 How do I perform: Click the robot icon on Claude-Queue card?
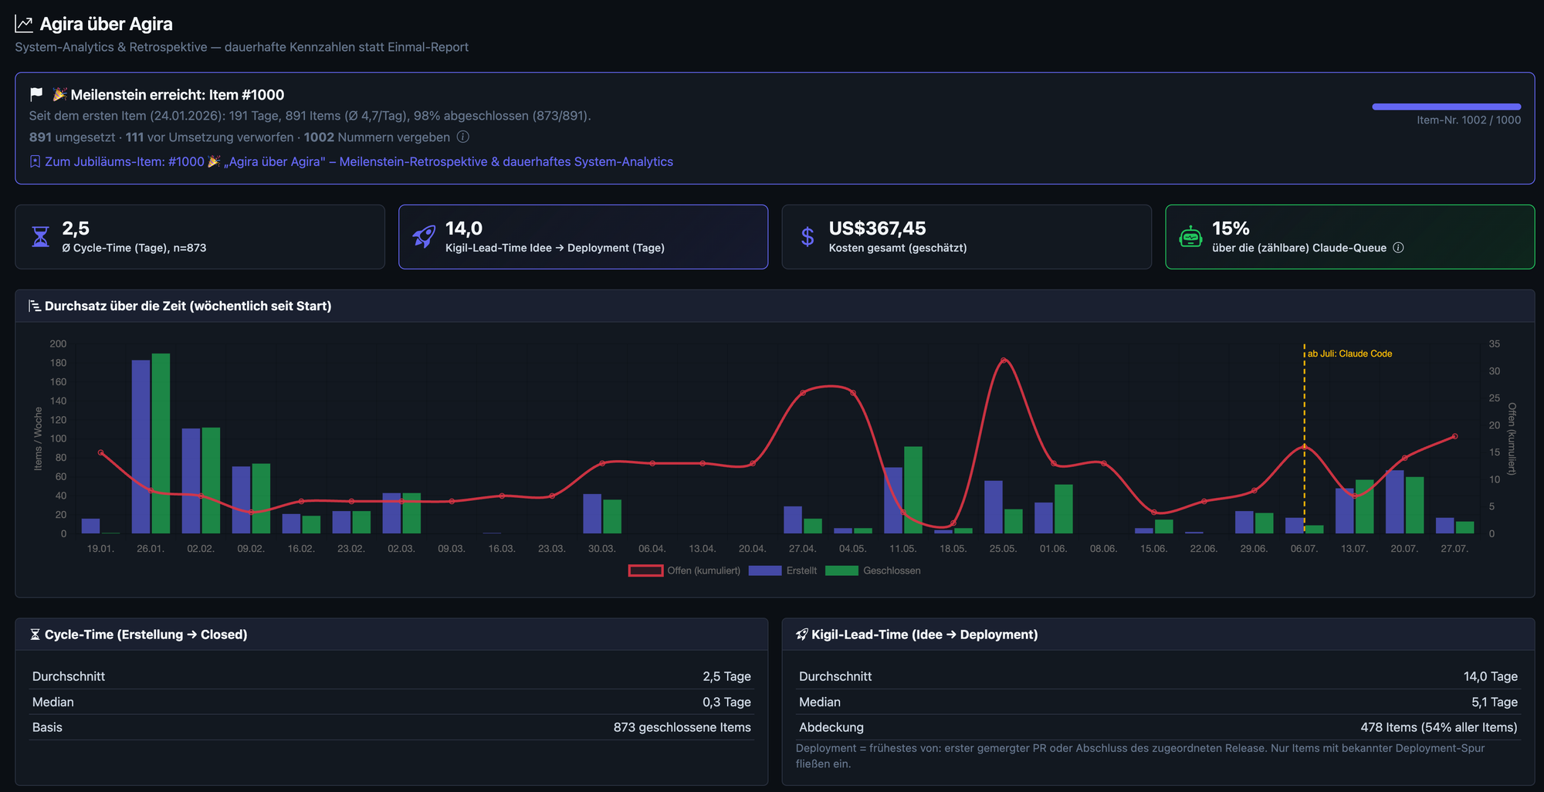tap(1190, 236)
